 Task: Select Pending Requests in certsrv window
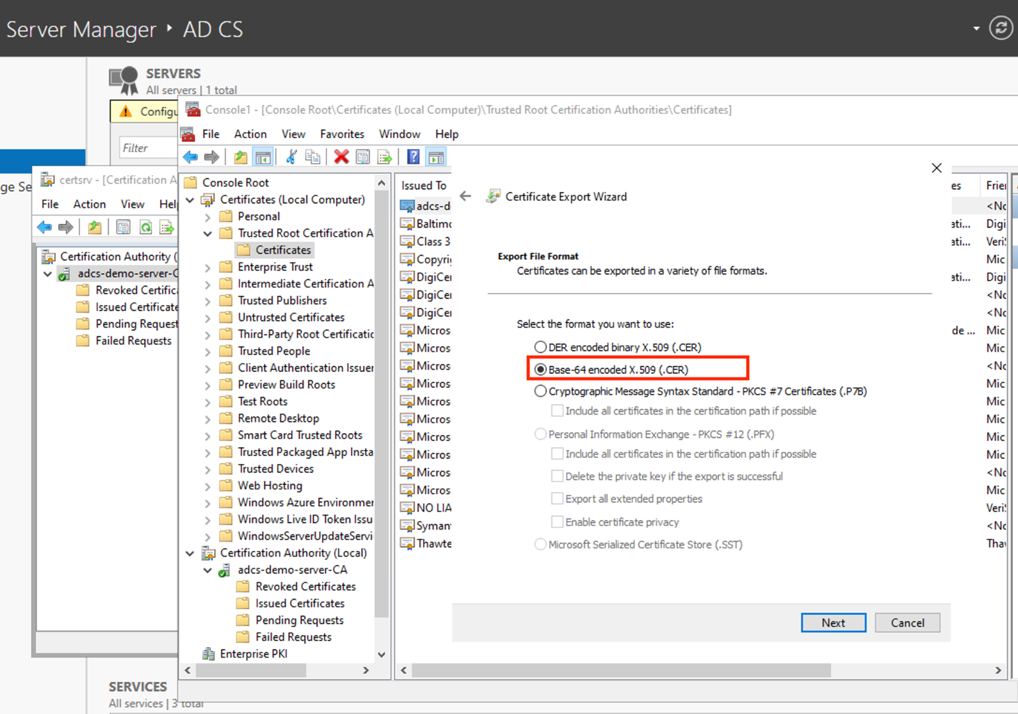127,324
